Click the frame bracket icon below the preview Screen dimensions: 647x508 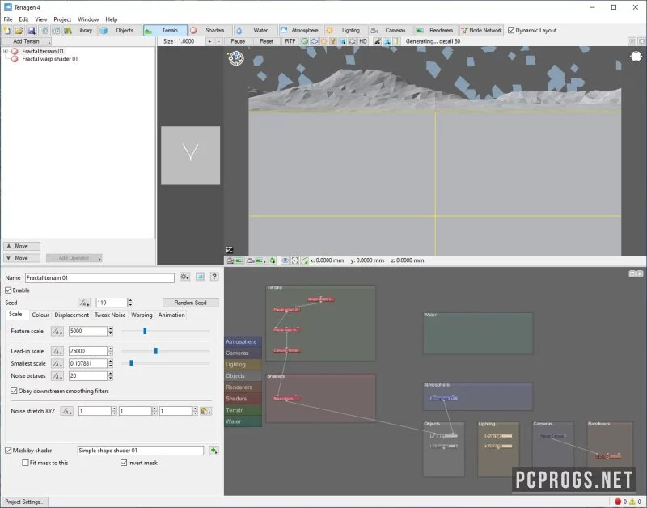[294, 260]
